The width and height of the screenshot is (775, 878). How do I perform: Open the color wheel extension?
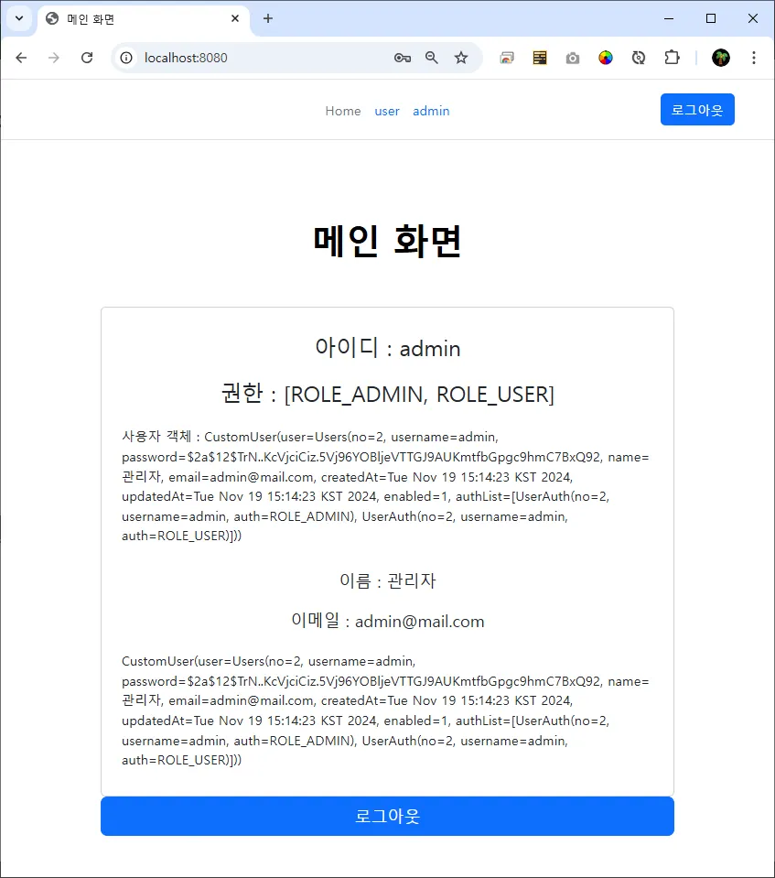coord(606,58)
